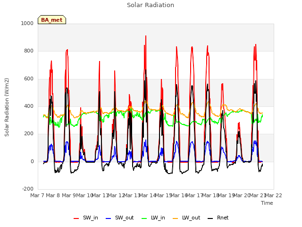Click the Mar 22 x-axis label
The width and height of the screenshot is (302, 227).
[273, 195]
